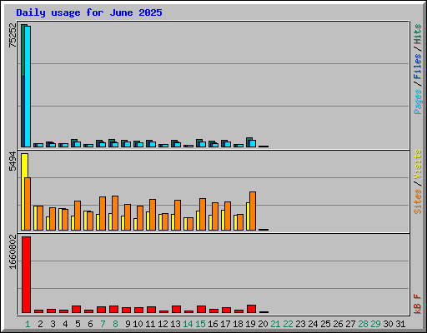This screenshot has width=427, height=333.
Task: Click day label 20 on the x-axis
Action: 263,324
